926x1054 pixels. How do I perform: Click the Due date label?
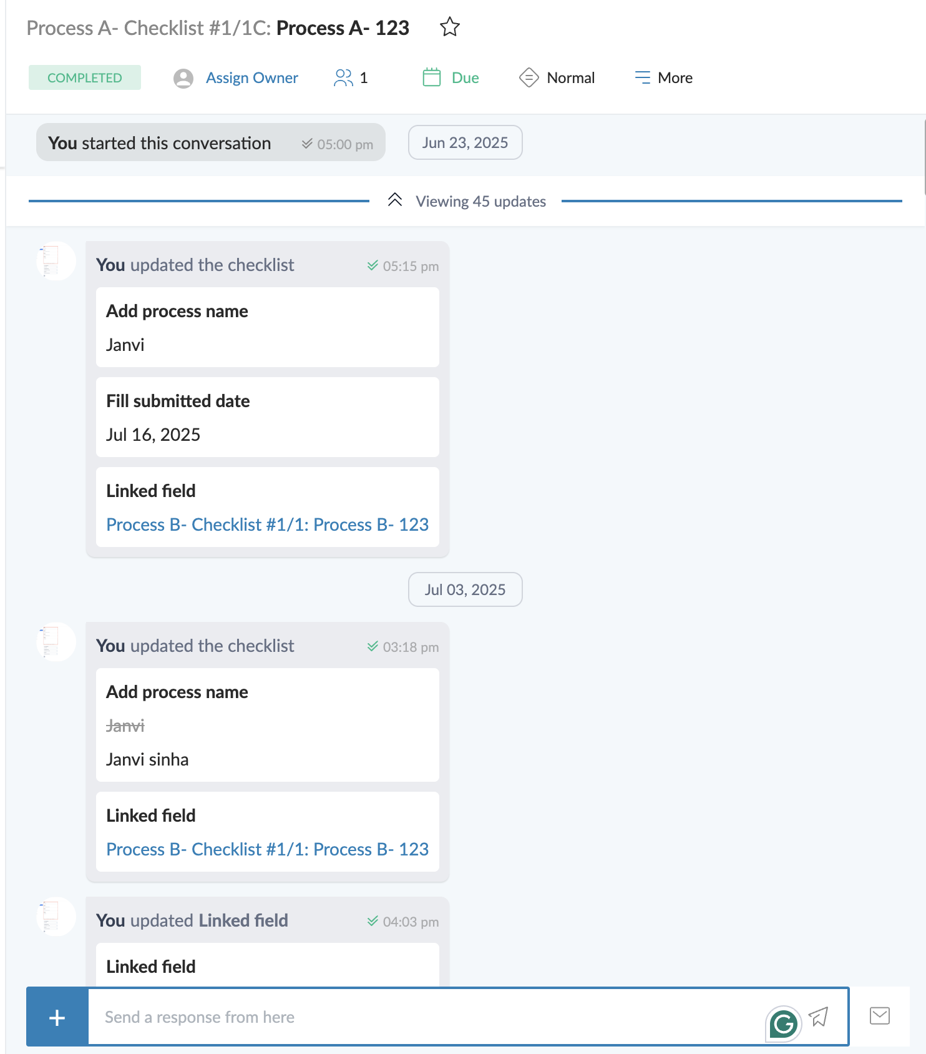pyautogui.click(x=465, y=77)
